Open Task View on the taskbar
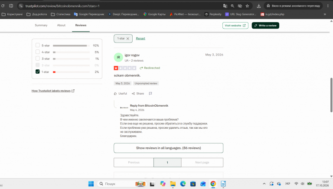 pyautogui.click(x=152, y=184)
